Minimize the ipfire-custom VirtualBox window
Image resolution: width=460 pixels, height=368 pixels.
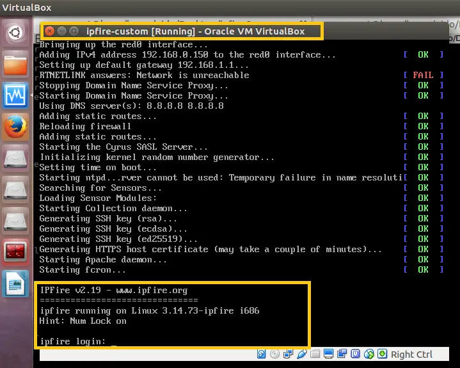(61, 31)
